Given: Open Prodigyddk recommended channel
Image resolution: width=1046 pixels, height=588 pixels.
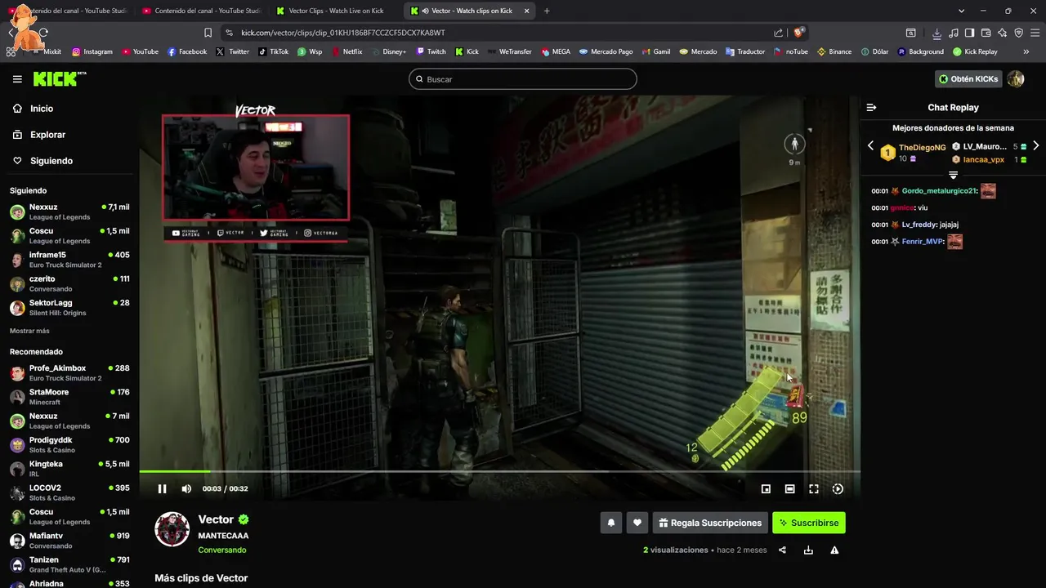Looking at the screenshot, I should (x=69, y=445).
